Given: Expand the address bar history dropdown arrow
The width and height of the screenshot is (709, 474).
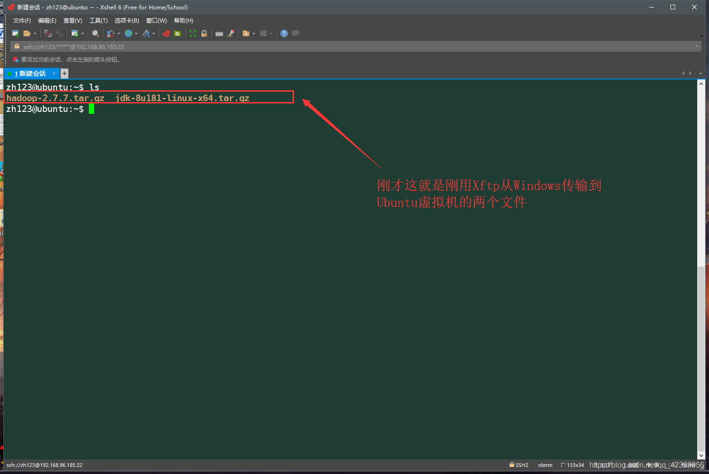Looking at the screenshot, I should pyautogui.click(x=697, y=47).
